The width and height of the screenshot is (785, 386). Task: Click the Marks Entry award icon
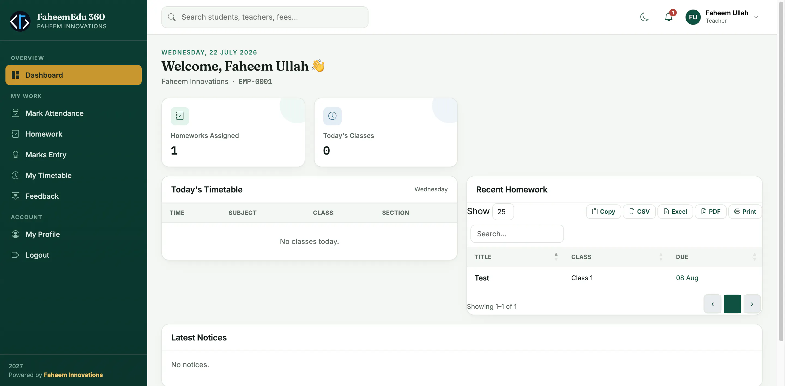point(16,155)
